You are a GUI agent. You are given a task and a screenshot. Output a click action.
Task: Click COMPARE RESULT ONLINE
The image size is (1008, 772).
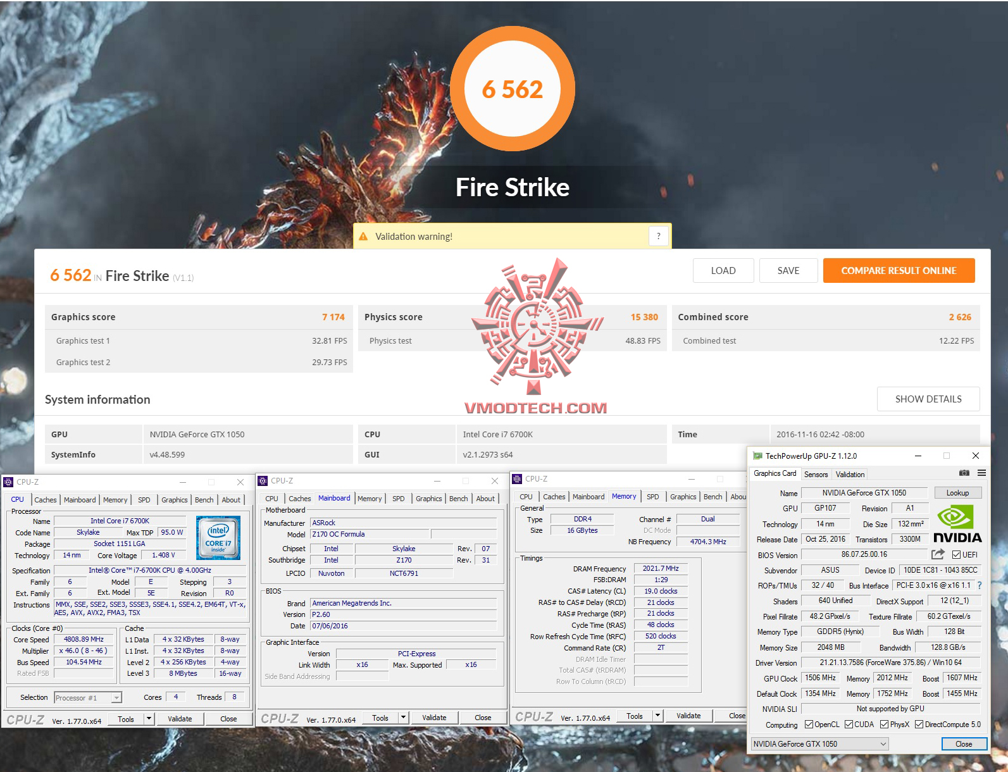pyautogui.click(x=899, y=271)
